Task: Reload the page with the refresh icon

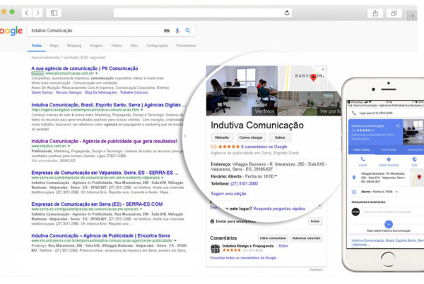Action: click(x=287, y=13)
